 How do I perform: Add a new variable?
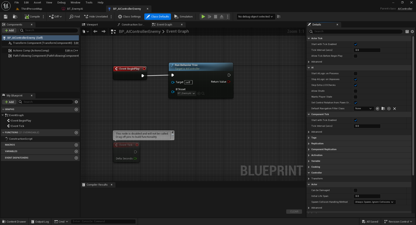click(x=76, y=151)
